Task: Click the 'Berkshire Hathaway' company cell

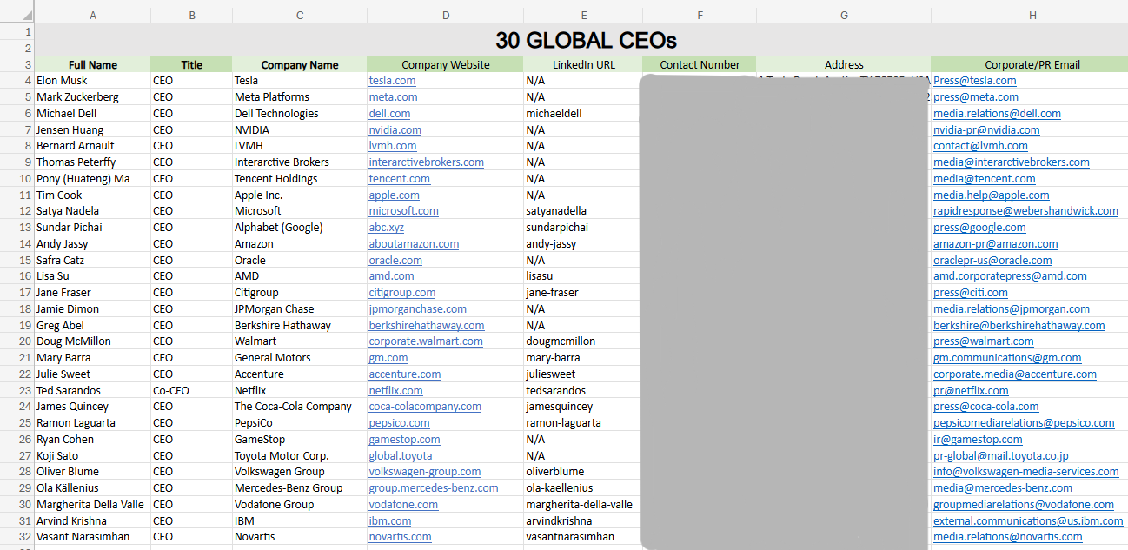Action: coord(300,325)
